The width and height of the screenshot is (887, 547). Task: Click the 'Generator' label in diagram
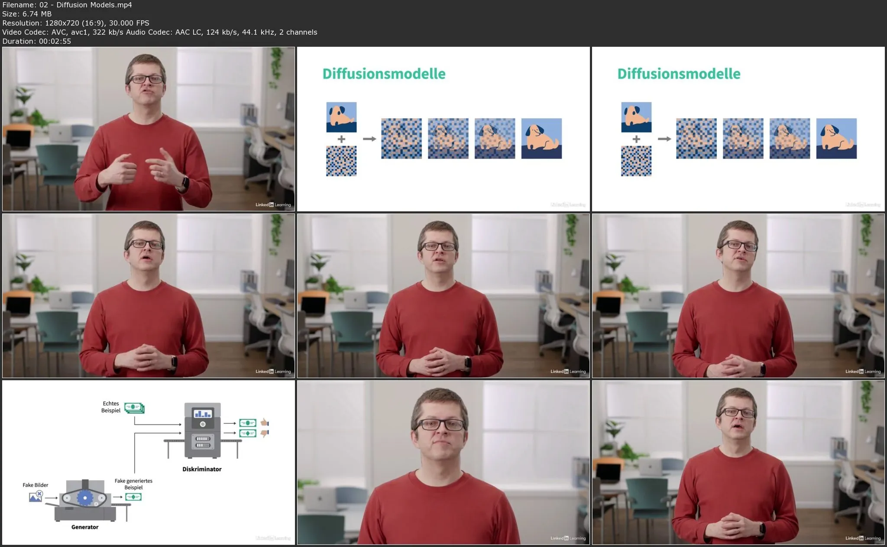click(x=85, y=527)
